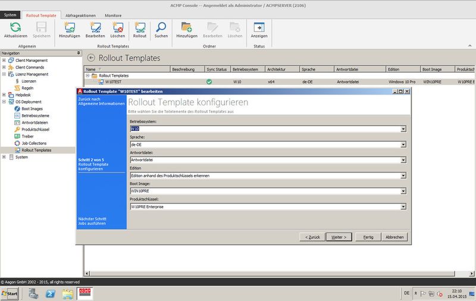This screenshot has width=476, height=301.
Task: Open the Antwortdatei dropdown
Action: point(403,160)
